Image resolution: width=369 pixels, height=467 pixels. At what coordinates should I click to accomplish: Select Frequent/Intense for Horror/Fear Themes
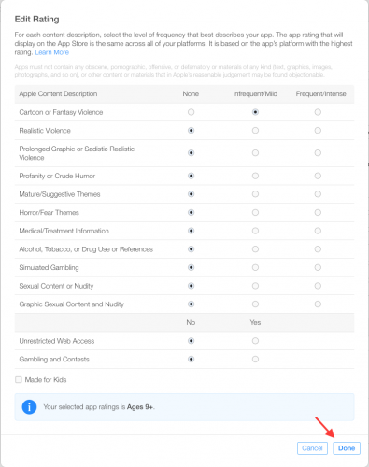click(x=318, y=213)
